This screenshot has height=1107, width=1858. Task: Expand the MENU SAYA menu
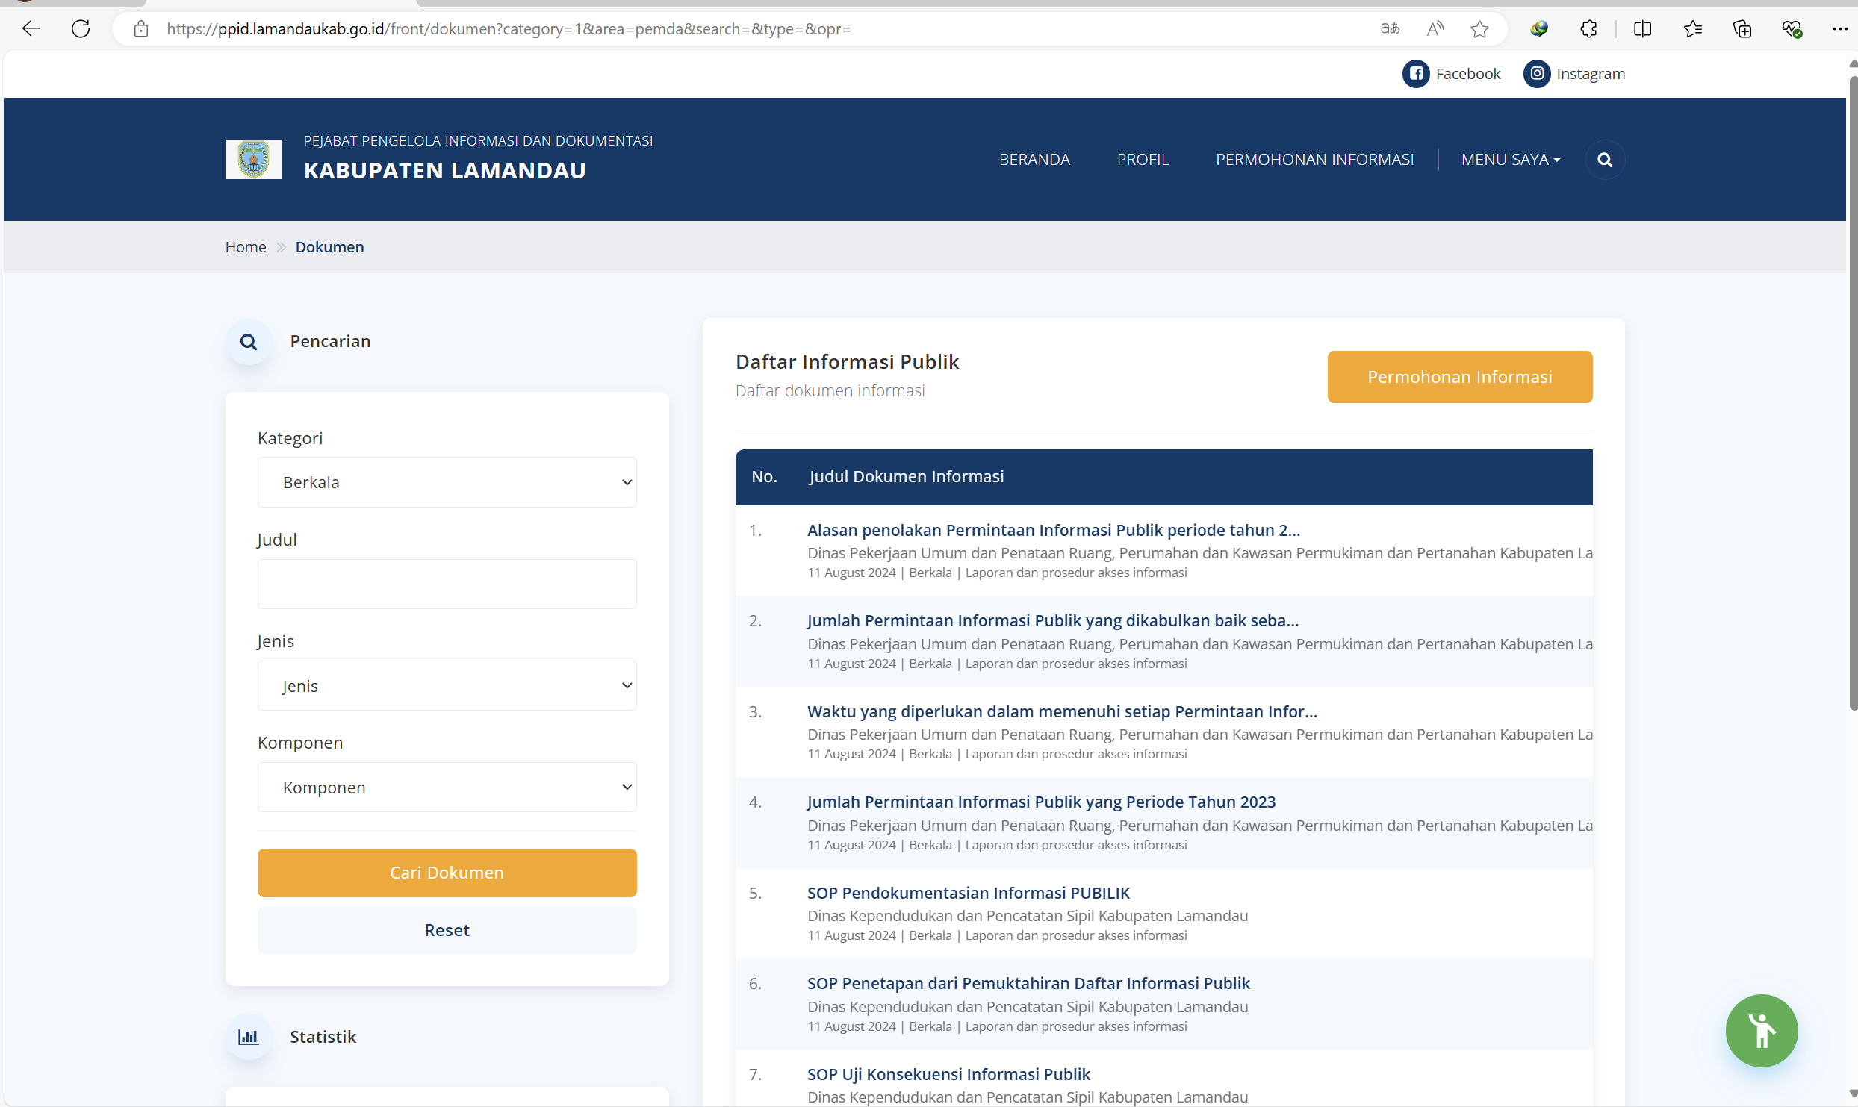[1510, 160]
